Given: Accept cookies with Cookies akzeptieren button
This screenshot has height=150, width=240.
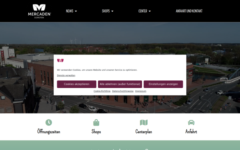Looking at the screenshot, I should click(76, 84).
